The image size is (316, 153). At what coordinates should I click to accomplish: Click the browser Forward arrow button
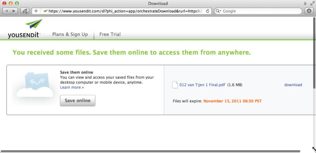(14, 11)
